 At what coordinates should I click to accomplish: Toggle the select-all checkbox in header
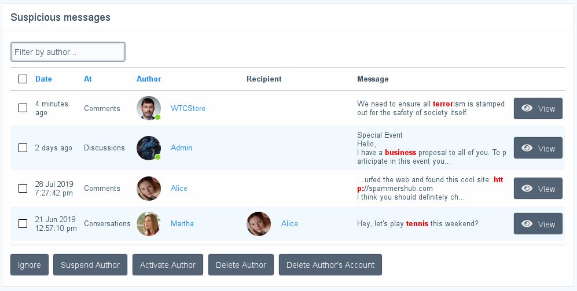[x=23, y=79]
